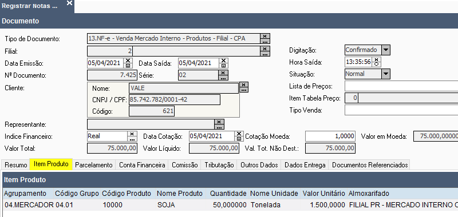Click the Tipo de Documento text field
The height and width of the screenshot is (217, 458).
pos(173,38)
